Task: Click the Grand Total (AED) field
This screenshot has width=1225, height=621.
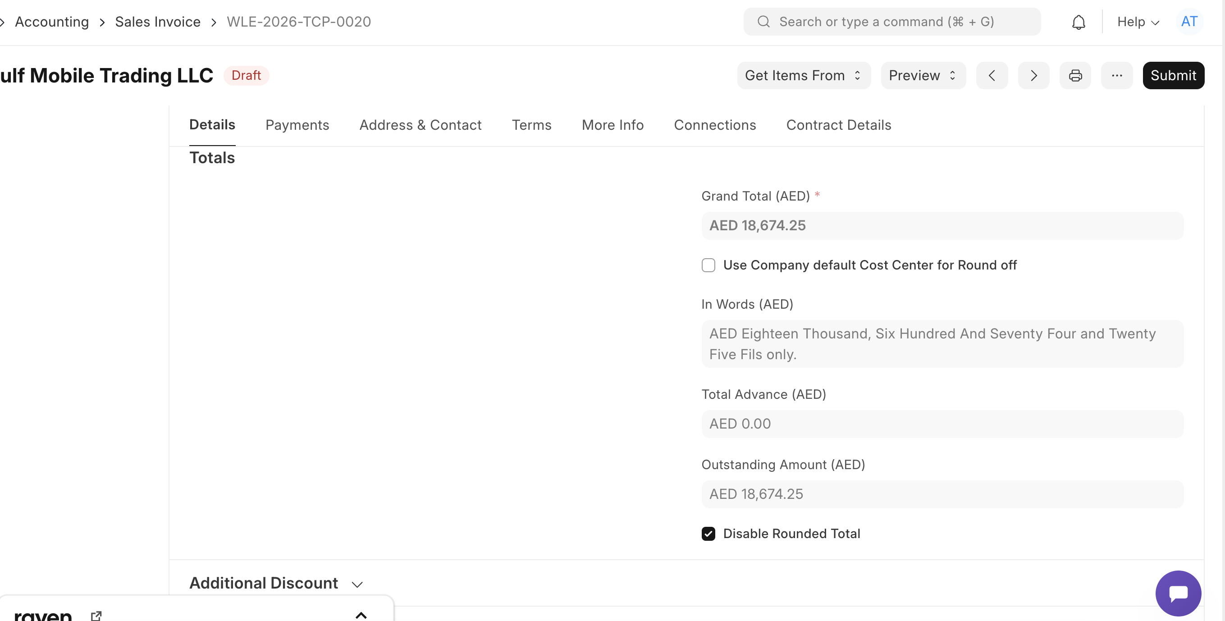Action: coord(942,226)
